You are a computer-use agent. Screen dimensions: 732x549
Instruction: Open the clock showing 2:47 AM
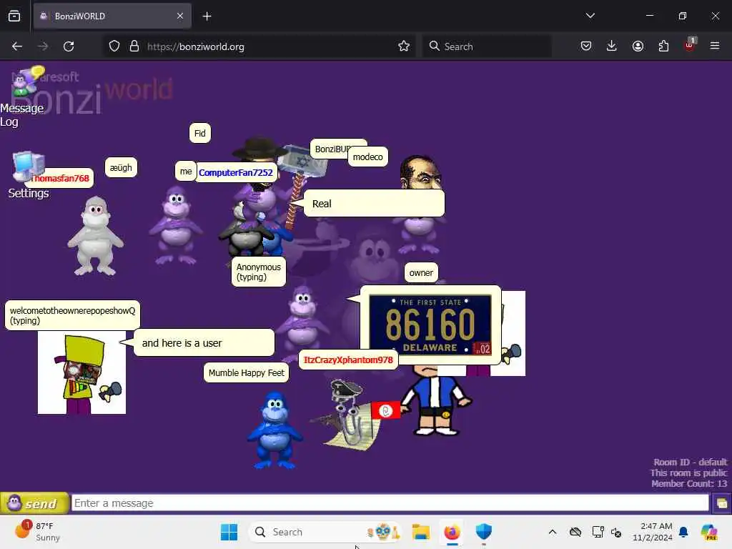[653, 532]
